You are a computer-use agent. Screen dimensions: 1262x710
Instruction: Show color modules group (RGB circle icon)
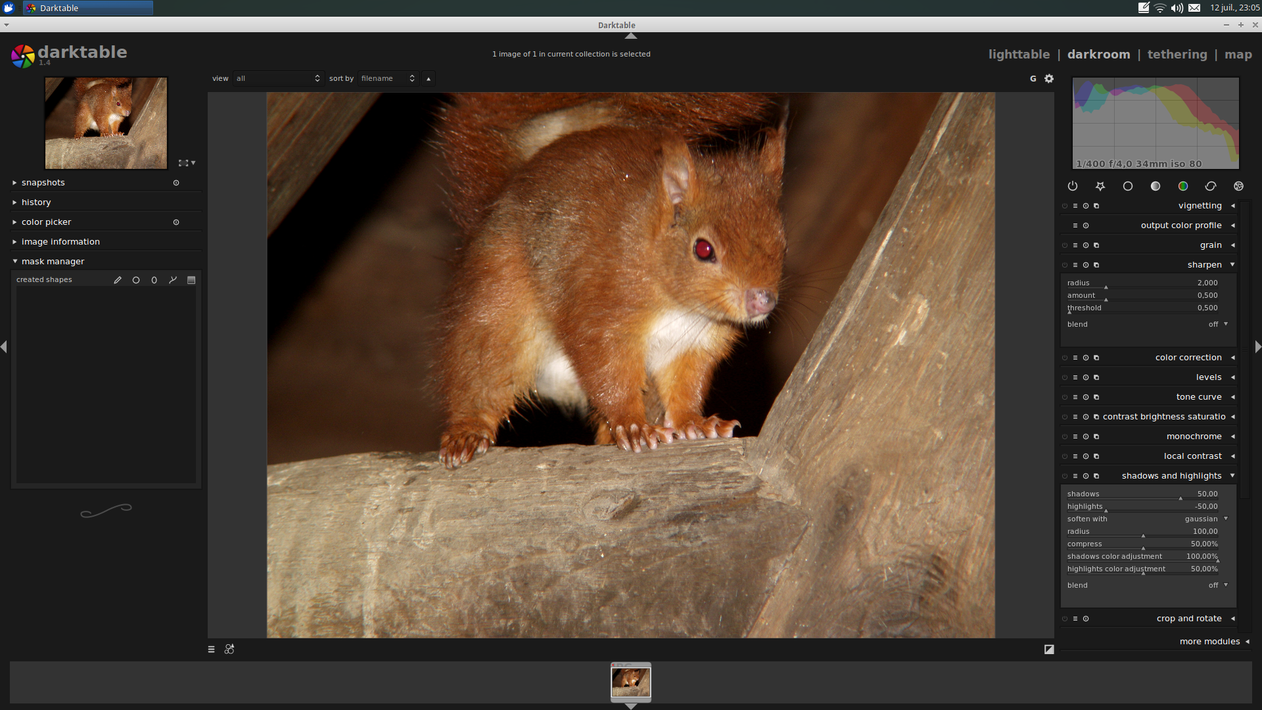tap(1183, 186)
